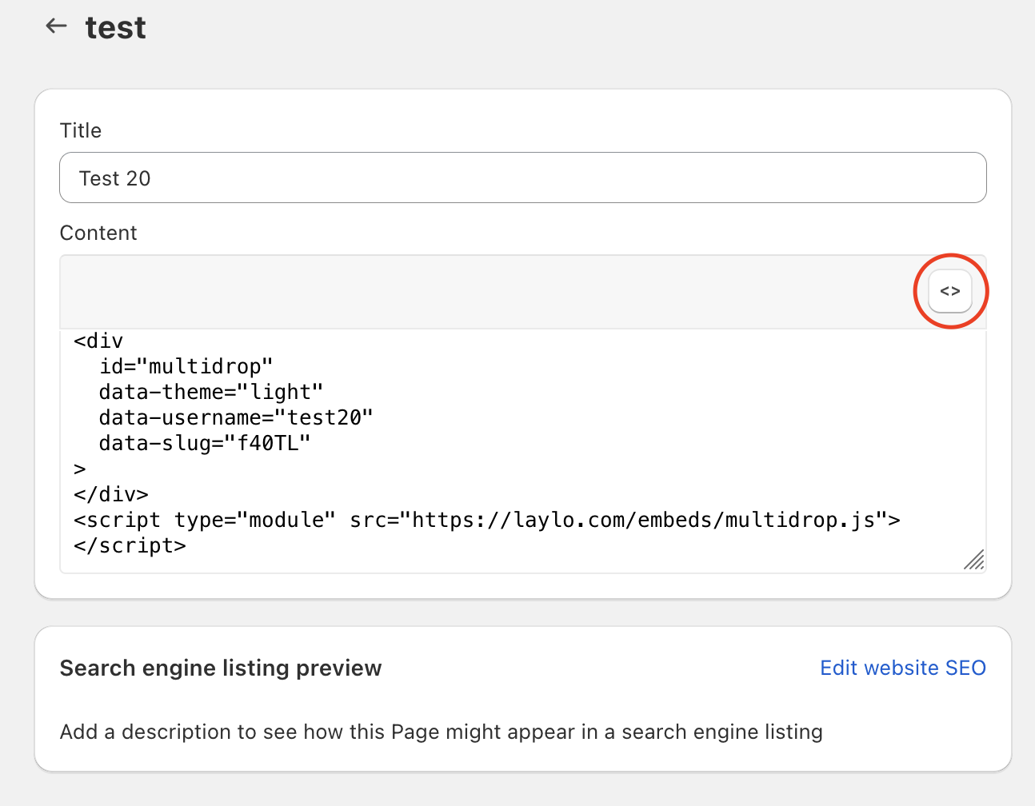Image resolution: width=1035 pixels, height=806 pixels.
Task: Place cursor on the opening <div line
Action: pyautogui.click(x=99, y=341)
